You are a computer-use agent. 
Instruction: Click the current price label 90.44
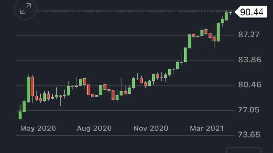(252, 12)
